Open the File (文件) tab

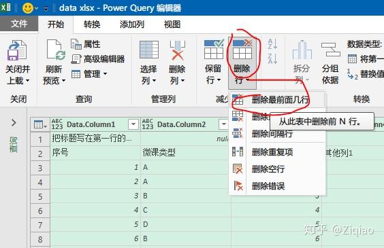[x=19, y=24]
